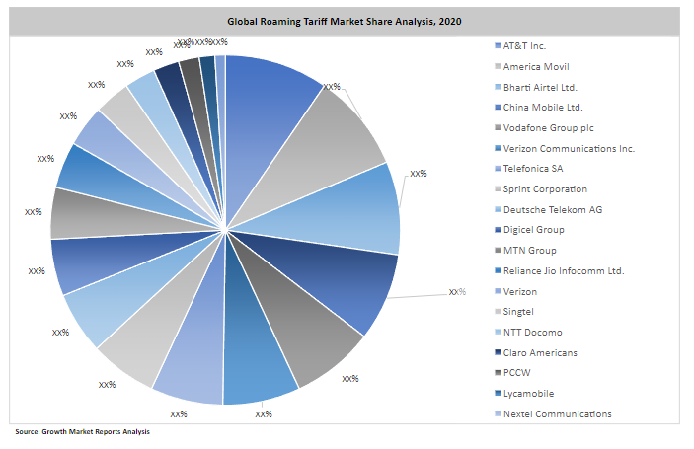Select the 'NTT Docomo' legend label
Image resolution: width=694 pixels, height=449 pixels.
[x=533, y=333]
